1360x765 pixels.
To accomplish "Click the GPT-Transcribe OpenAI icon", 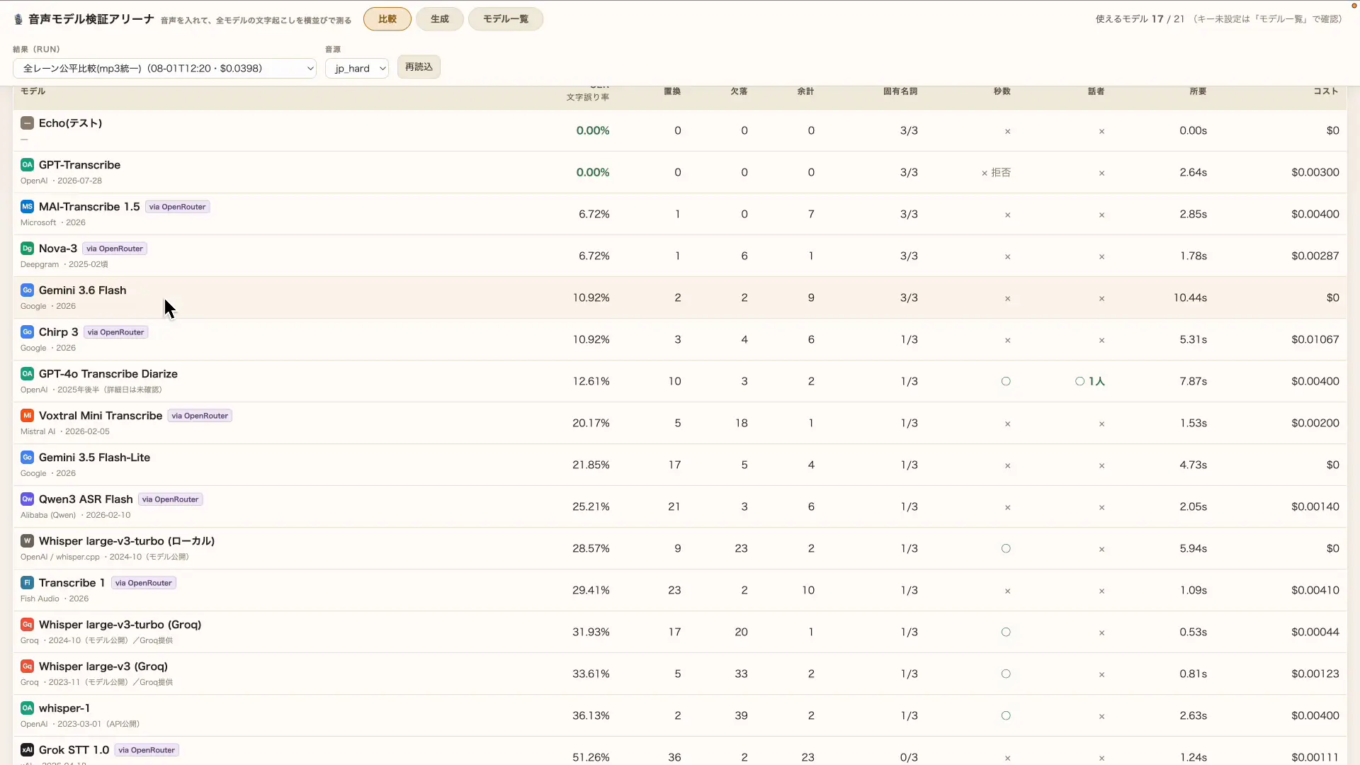I will (x=27, y=165).
